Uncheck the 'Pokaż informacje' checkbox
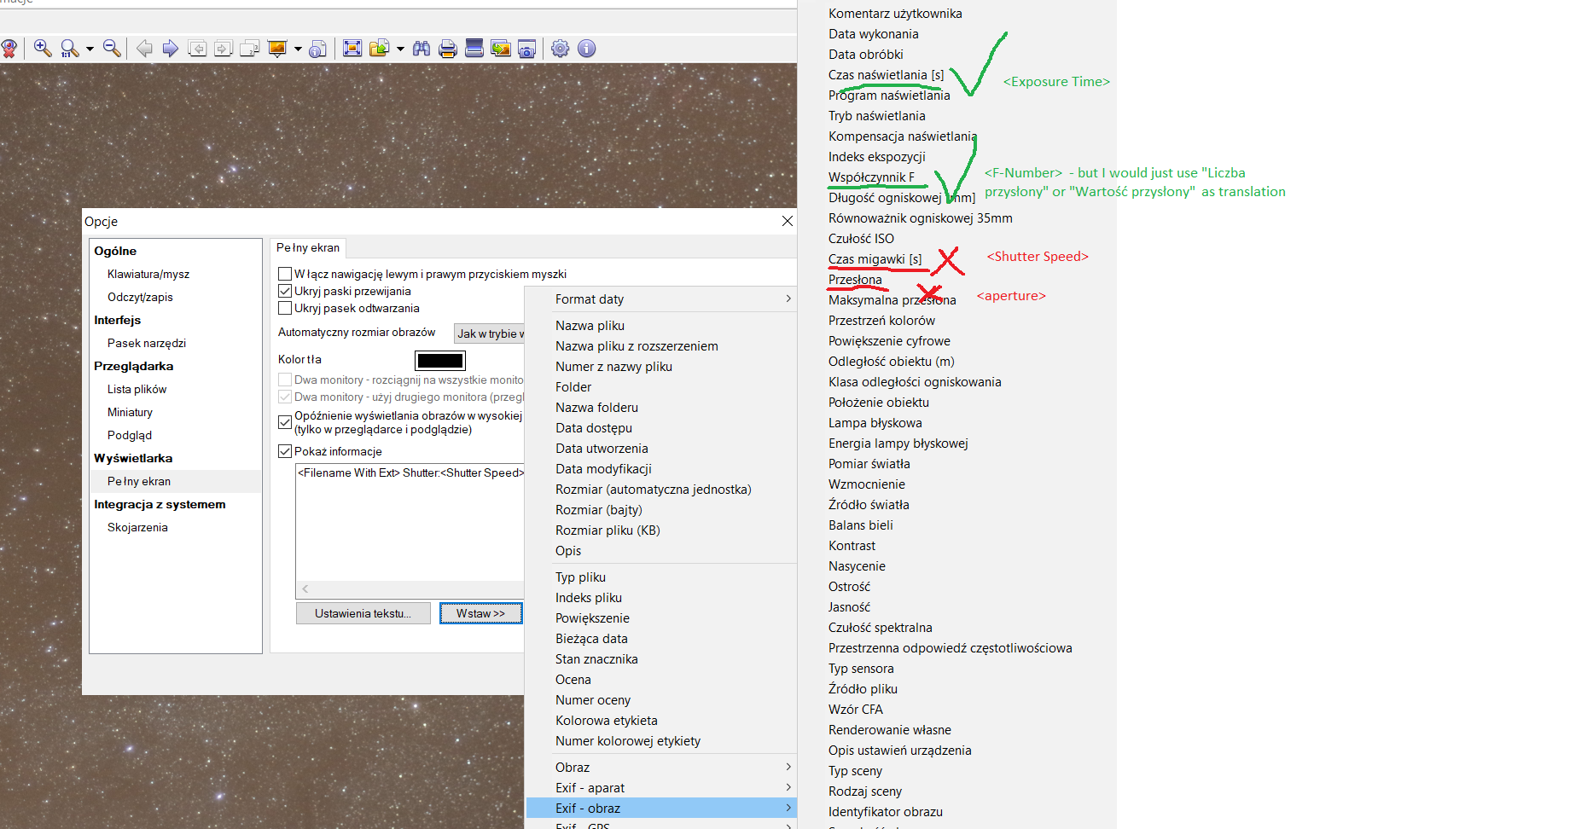This screenshot has width=1593, height=829. 285,451
